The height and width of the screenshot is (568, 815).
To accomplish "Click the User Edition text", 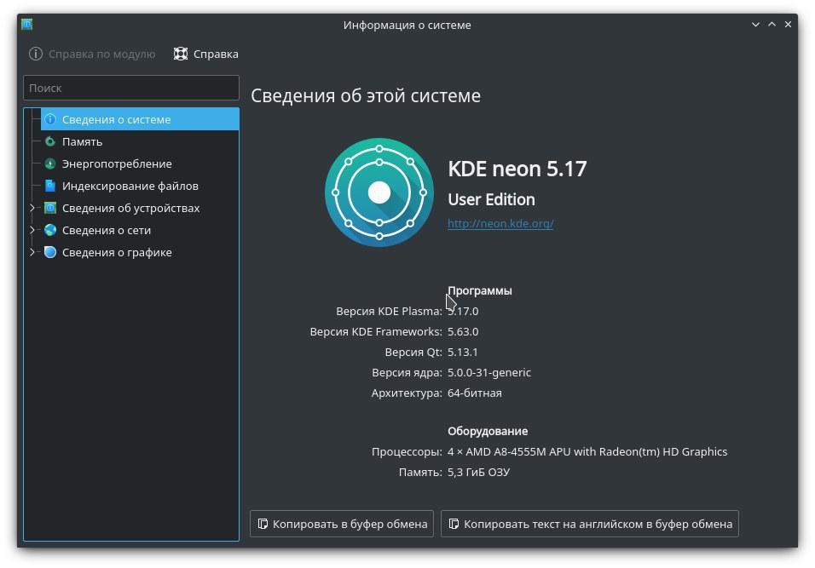I will point(491,199).
